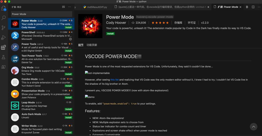Install the Auto Dark Mode extension
This screenshot has height=136, width=262.
tap(68, 118)
